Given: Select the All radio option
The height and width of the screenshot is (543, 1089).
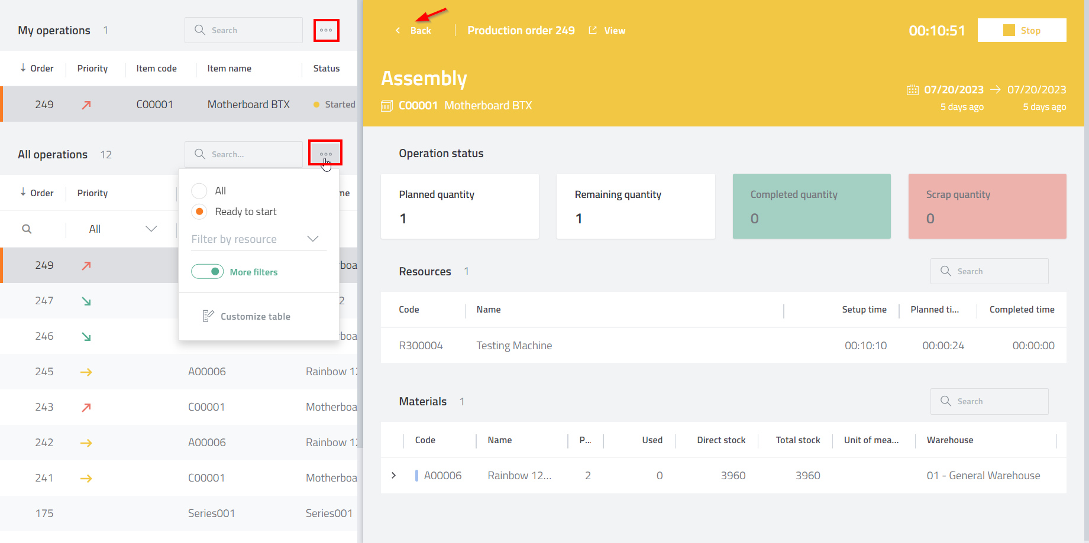Looking at the screenshot, I should [x=199, y=191].
